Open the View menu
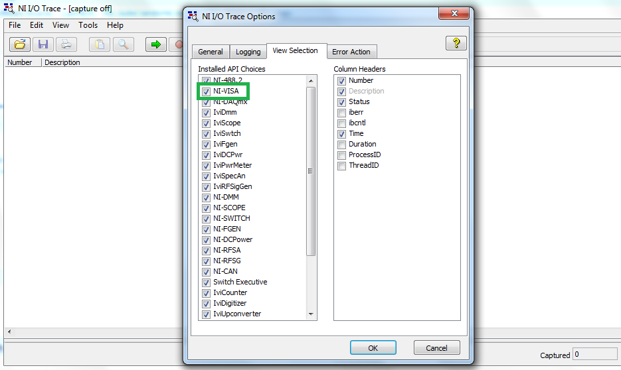 pos(60,25)
